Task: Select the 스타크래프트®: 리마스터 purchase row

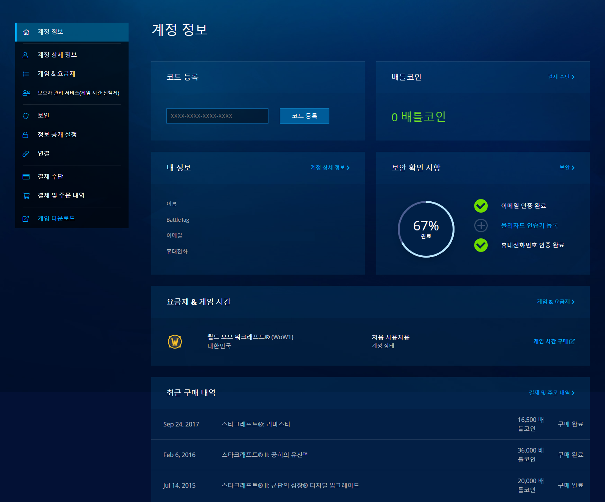Action: [371, 424]
